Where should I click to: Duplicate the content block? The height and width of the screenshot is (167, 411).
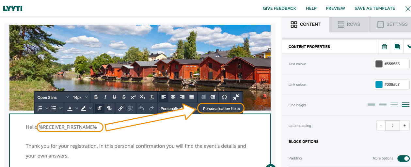(x=397, y=47)
